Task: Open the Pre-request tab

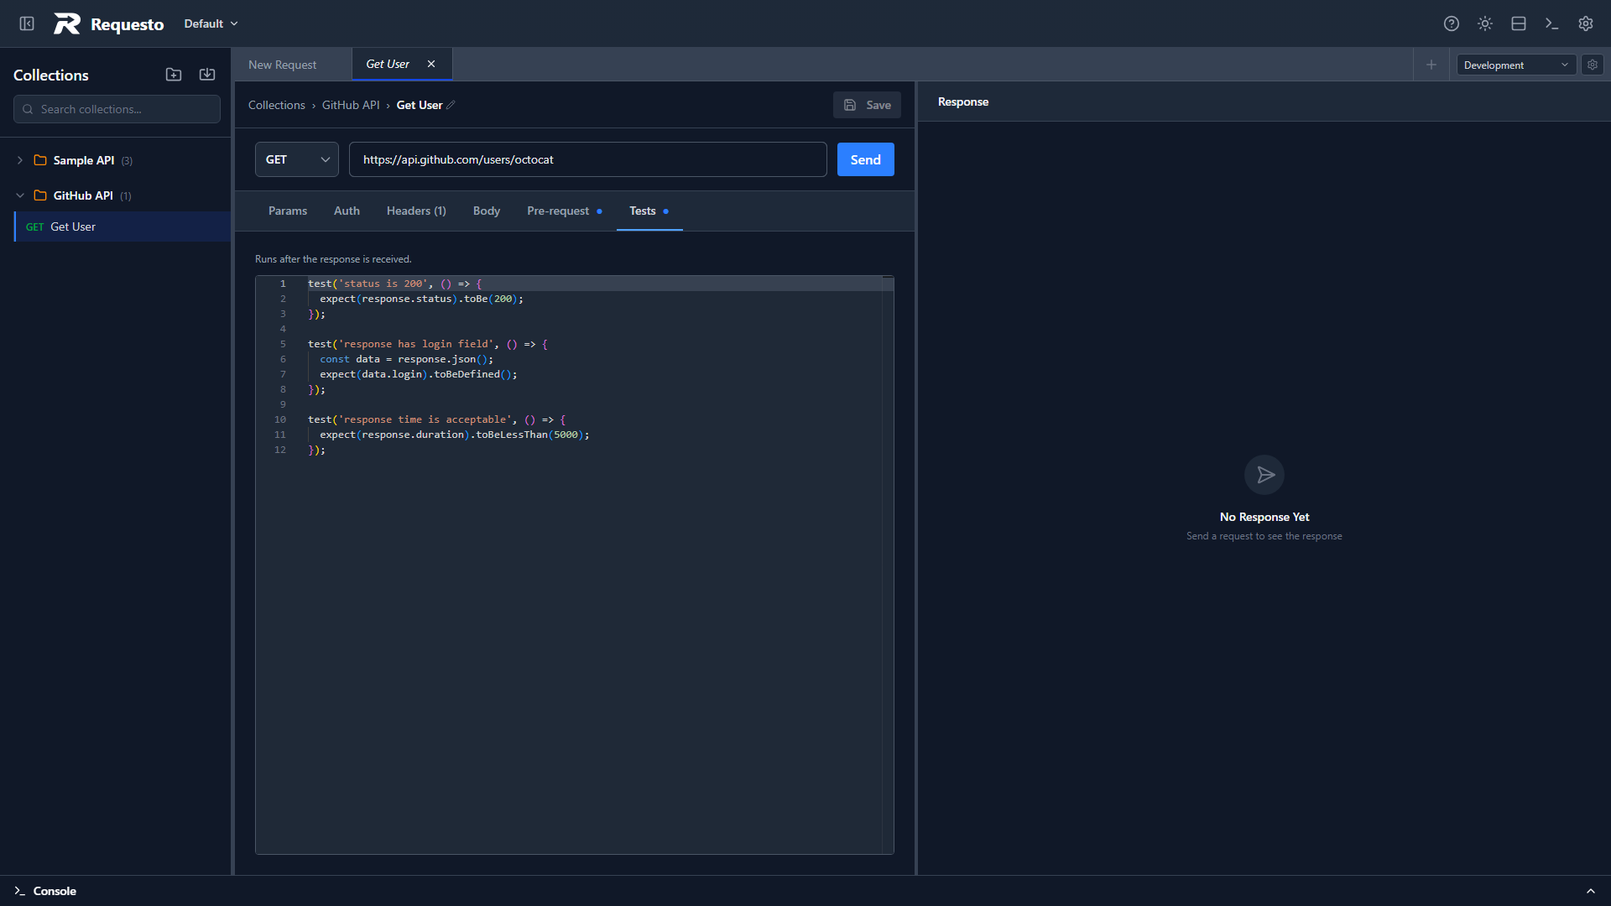Action: pos(565,211)
